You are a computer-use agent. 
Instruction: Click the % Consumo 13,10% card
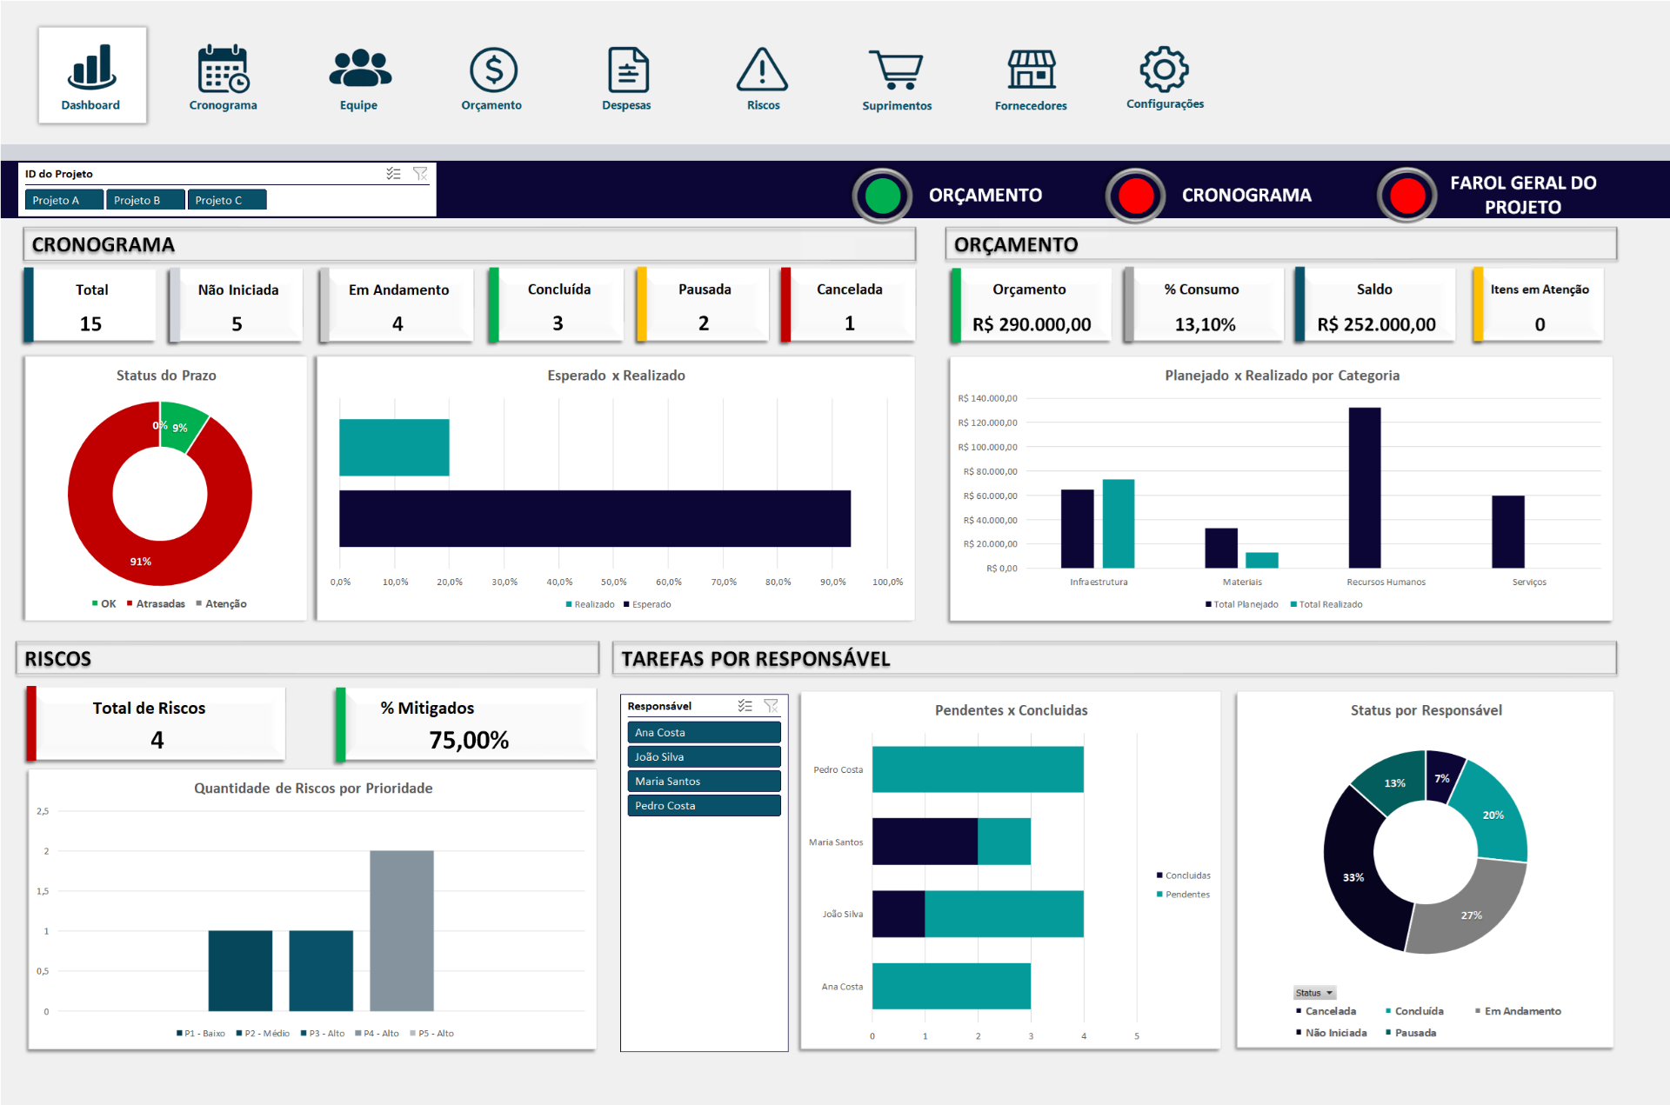click(x=1204, y=306)
